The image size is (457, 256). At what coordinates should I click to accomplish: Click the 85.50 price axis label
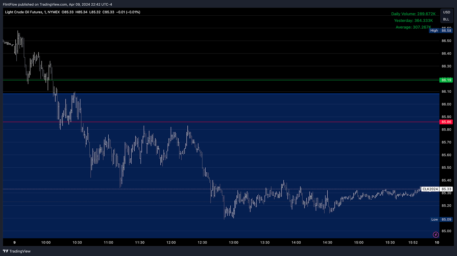pos(447,168)
